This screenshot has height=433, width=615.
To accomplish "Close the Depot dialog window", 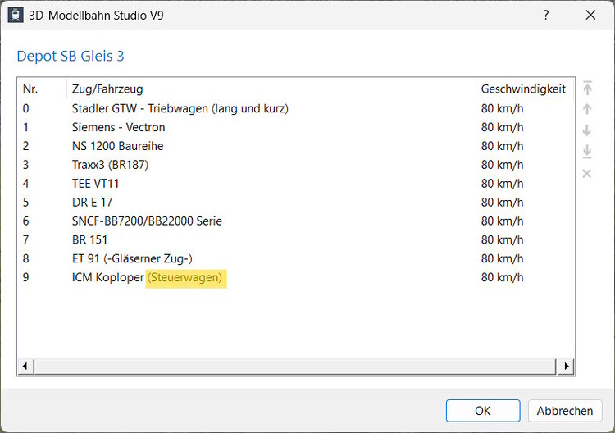I will [590, 16].
